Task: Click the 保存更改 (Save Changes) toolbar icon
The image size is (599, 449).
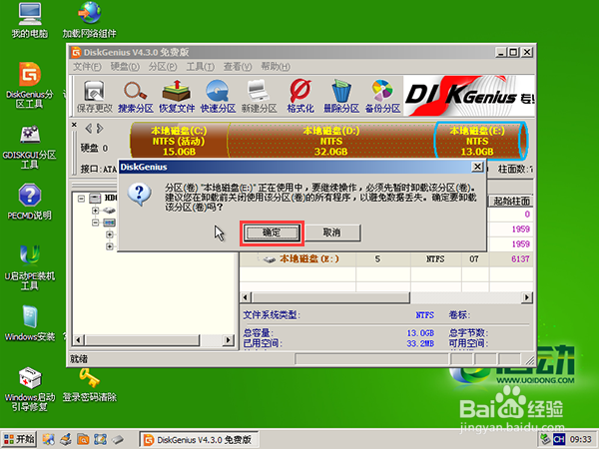Action: (95, 97)
